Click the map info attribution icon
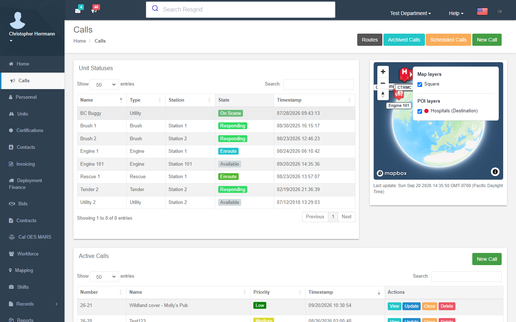 click(495, 172)
